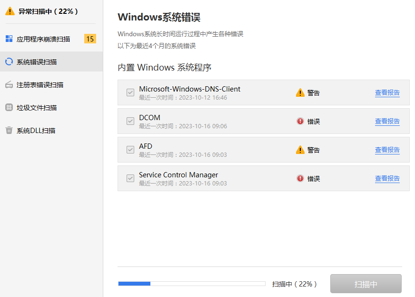
Task: Click the 警告 icon for Microsoft-Windows-DNS-Client
Action: (300, 92)
